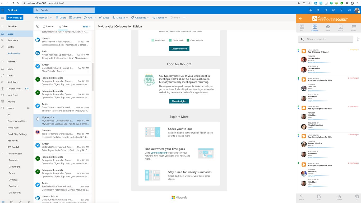
Task: Open the Avatier Filter tab
Action: [x=354, y=28]
